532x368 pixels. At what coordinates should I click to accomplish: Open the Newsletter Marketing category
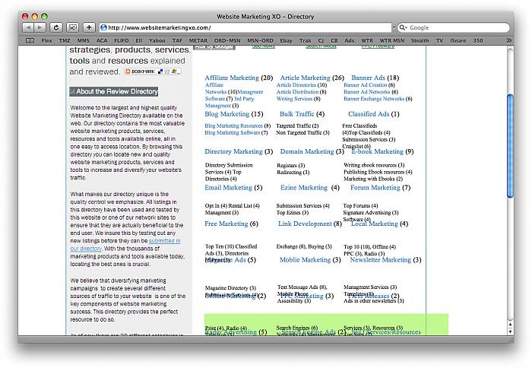point(381,260)
